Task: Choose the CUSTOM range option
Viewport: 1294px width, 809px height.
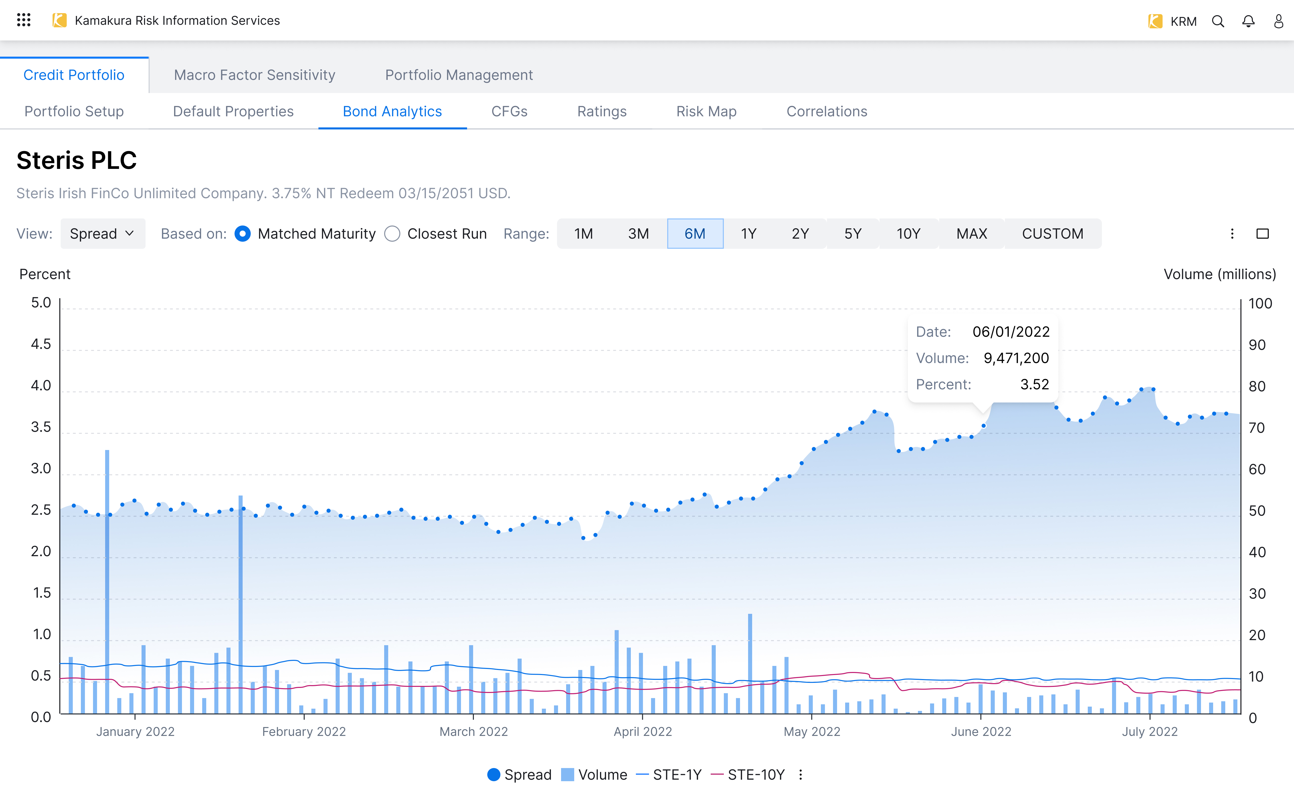Action: (x=1052, y=234)
